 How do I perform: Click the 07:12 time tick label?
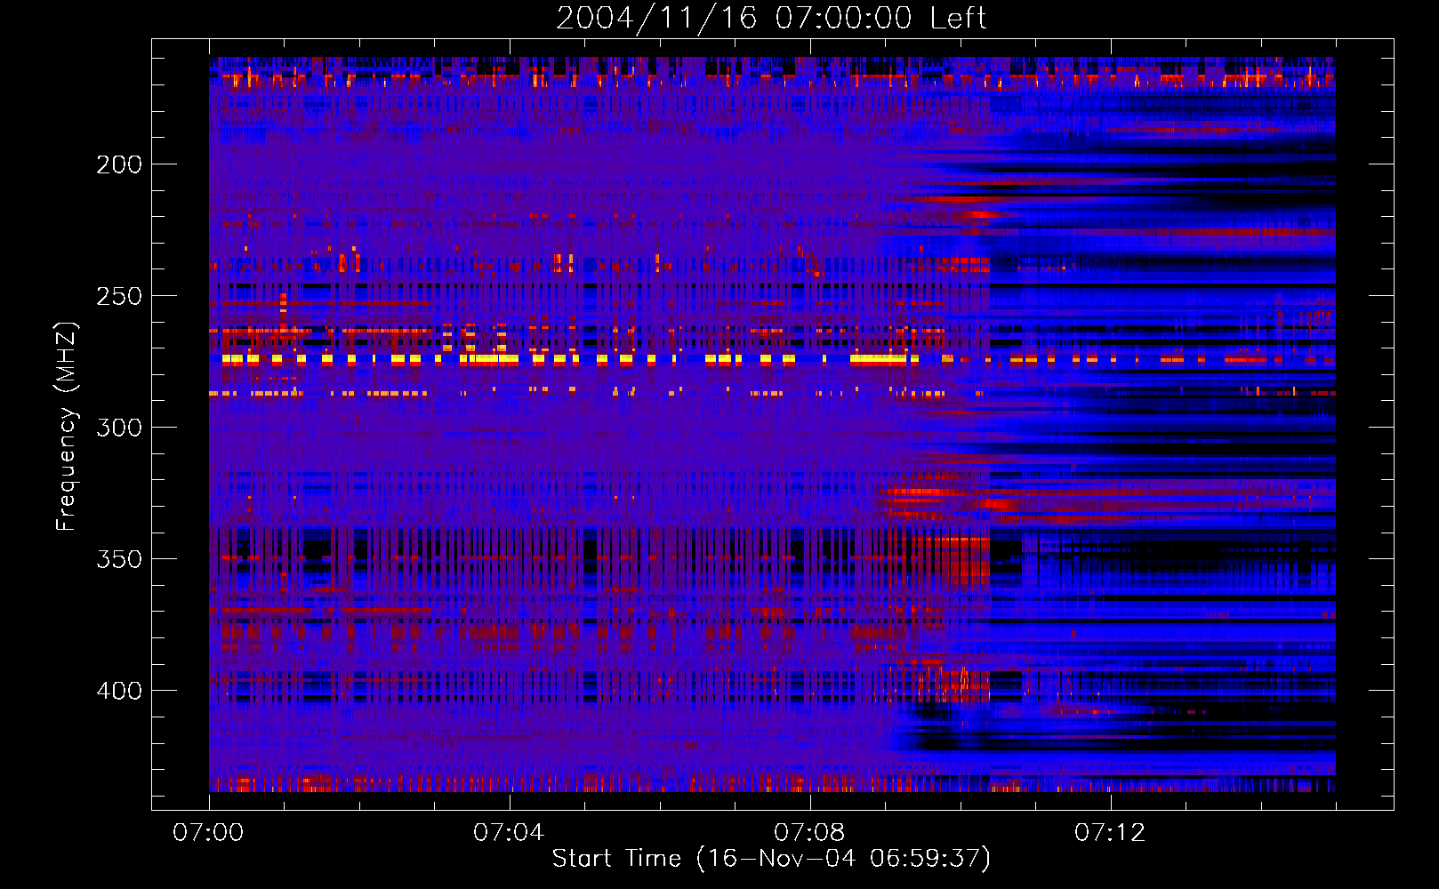tap(1110, 833)
